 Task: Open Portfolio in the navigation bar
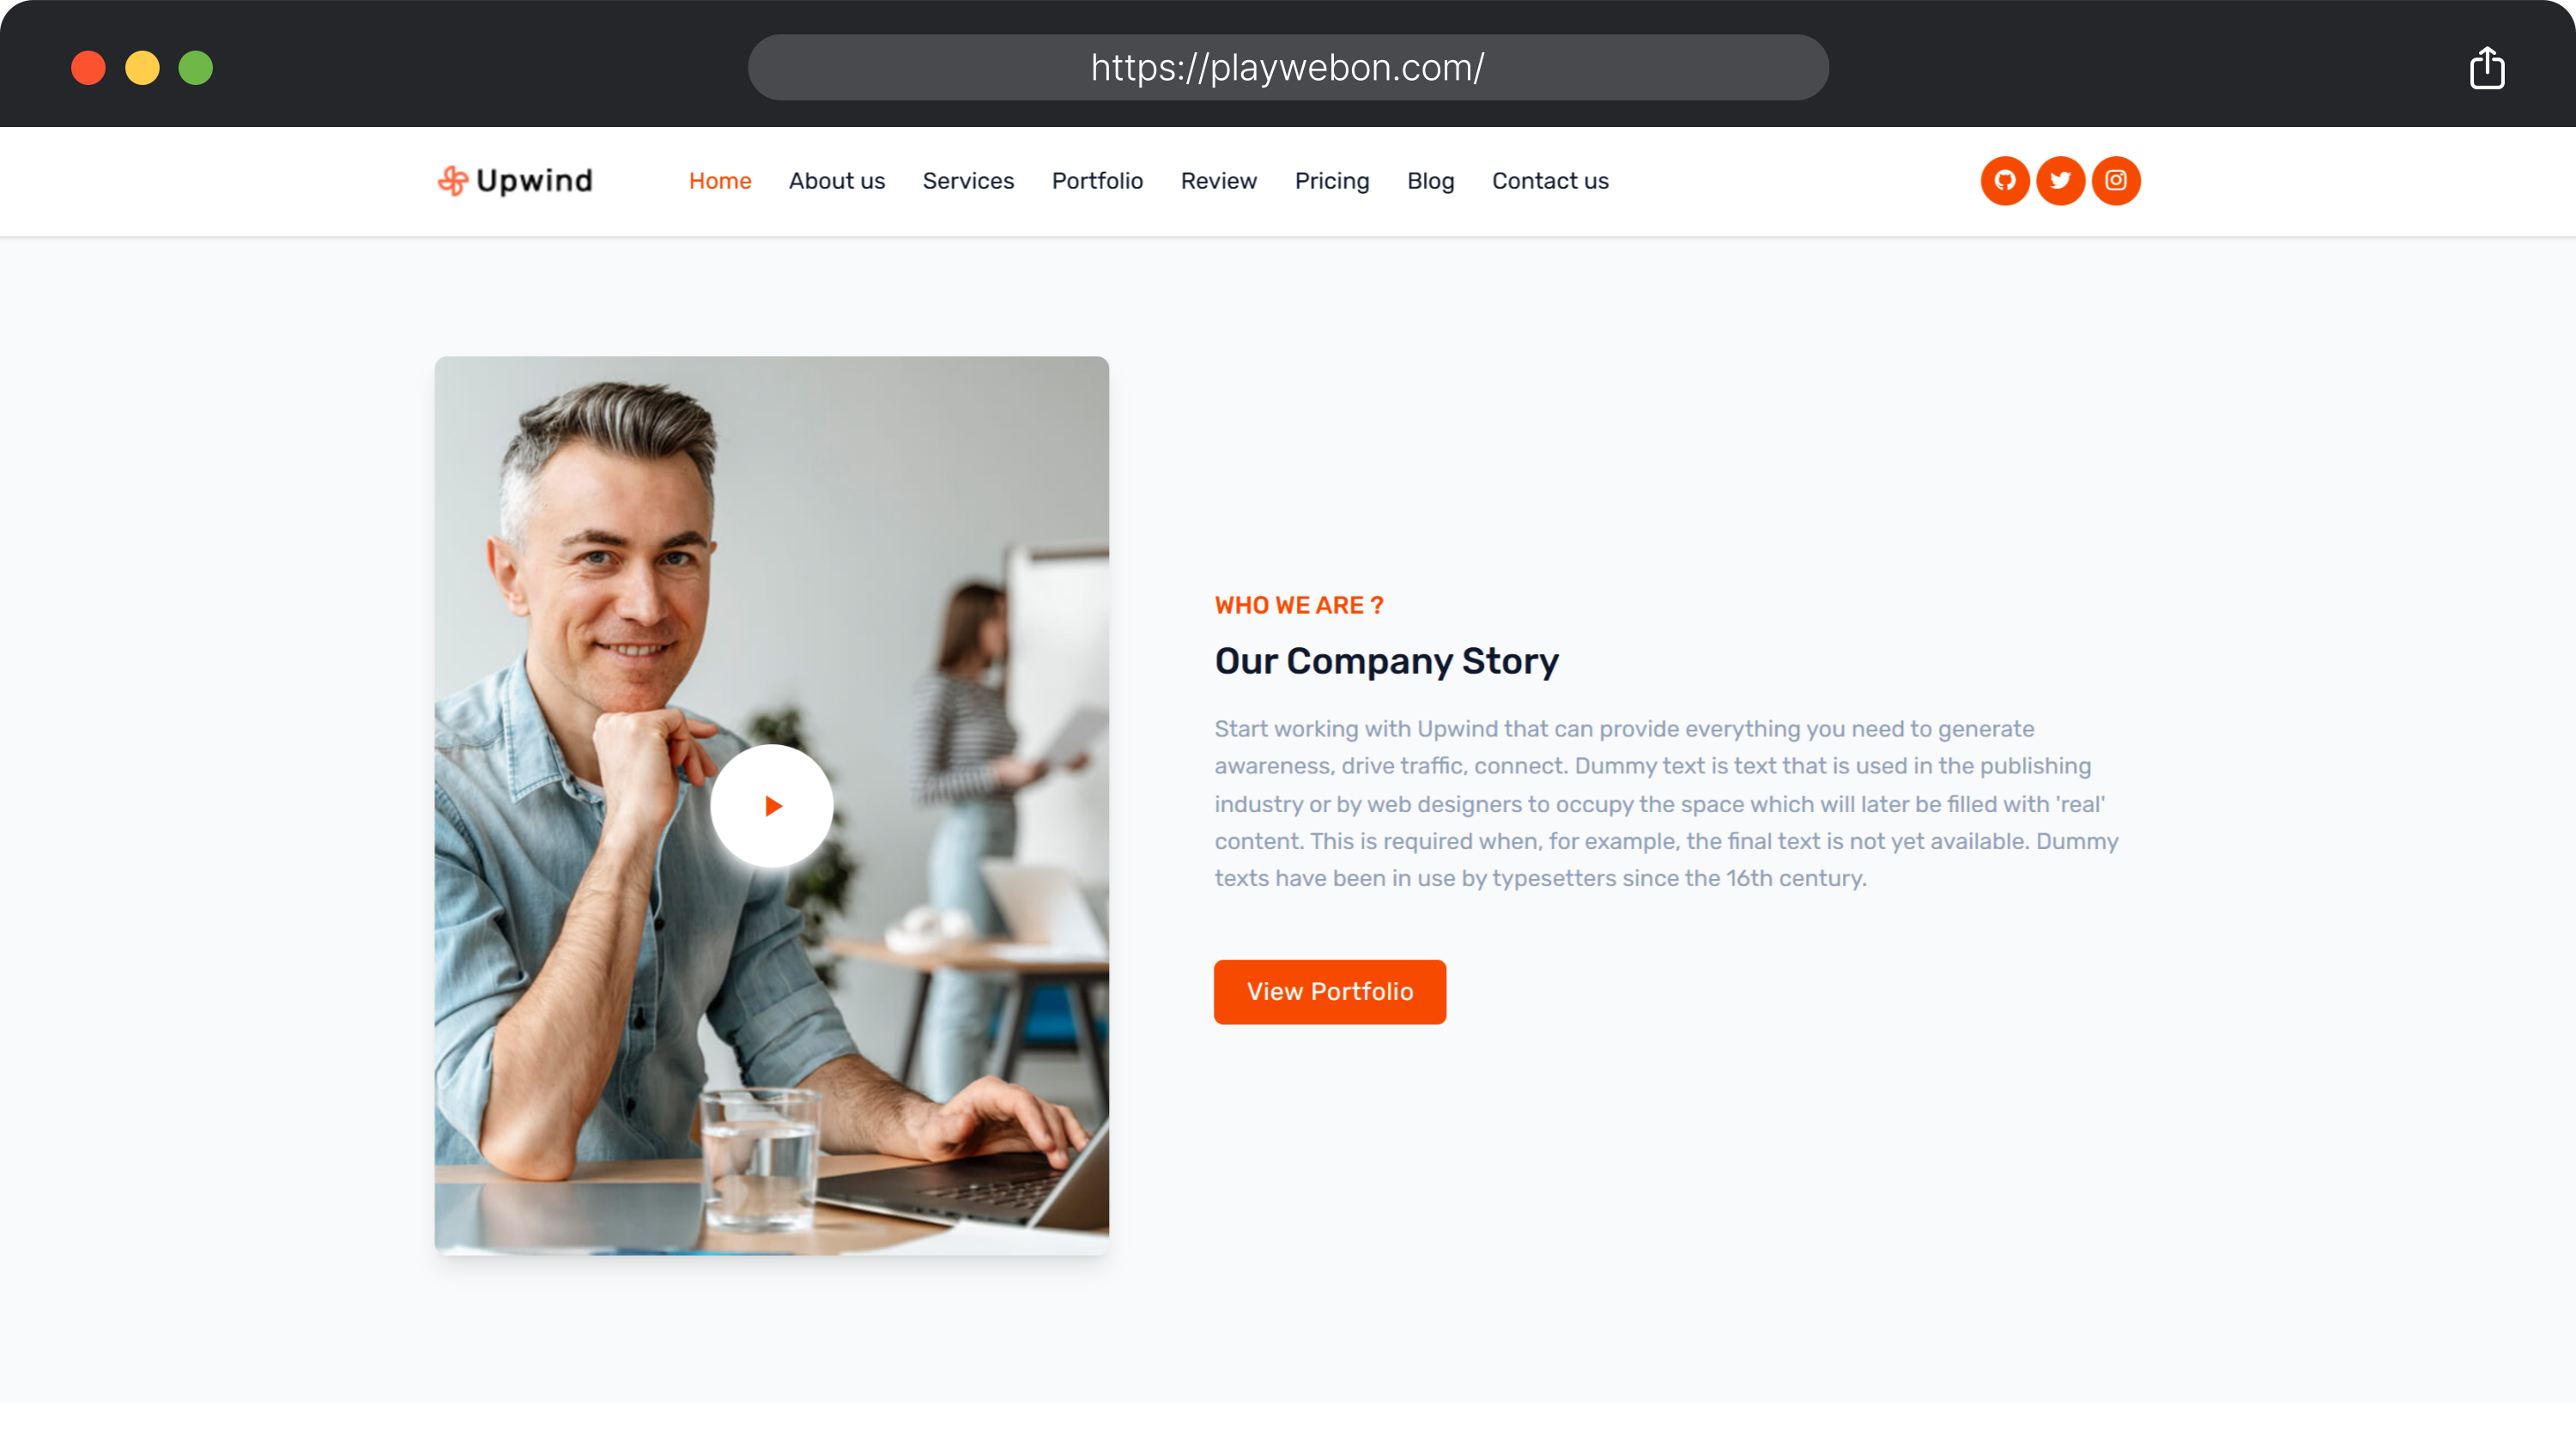coord(1097,181)
